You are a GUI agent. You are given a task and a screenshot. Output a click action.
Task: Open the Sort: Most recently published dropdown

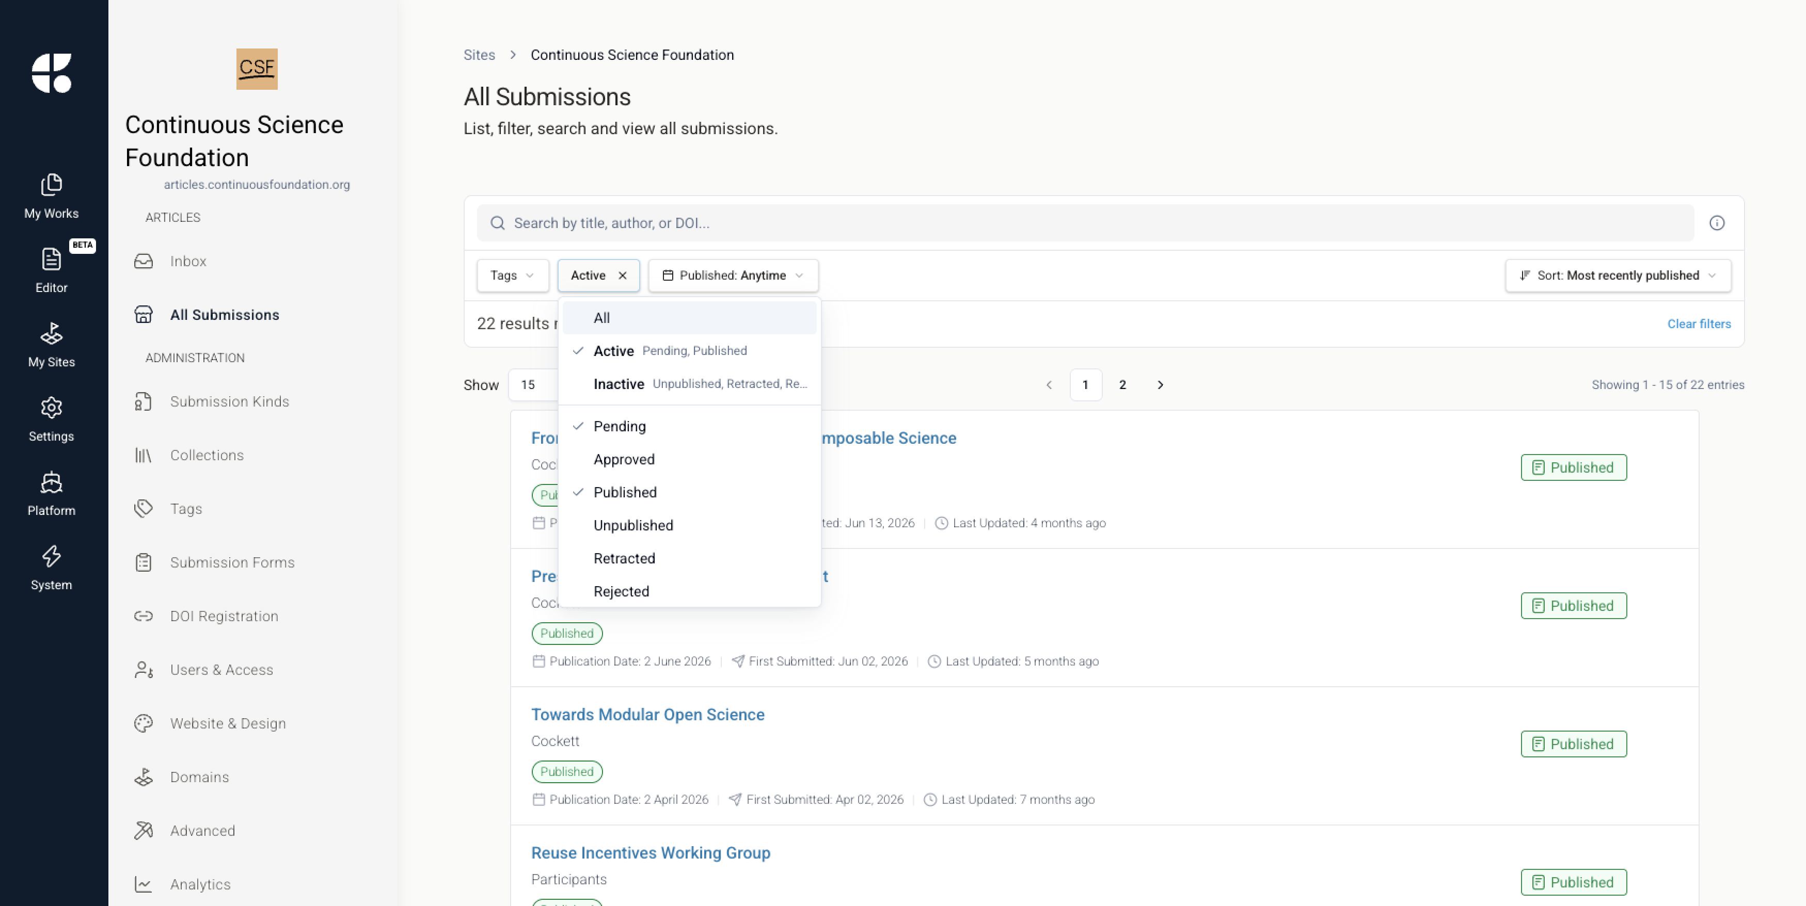coord(1618,276)
